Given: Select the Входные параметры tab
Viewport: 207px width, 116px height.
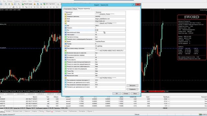Looking at the screenshot, I should tap(84, 9).
